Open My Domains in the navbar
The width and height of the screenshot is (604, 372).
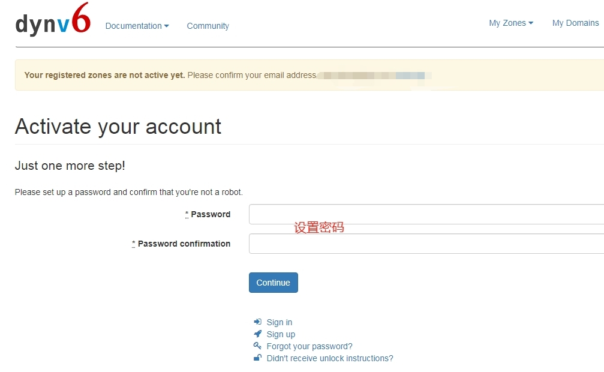coord(575,23)
